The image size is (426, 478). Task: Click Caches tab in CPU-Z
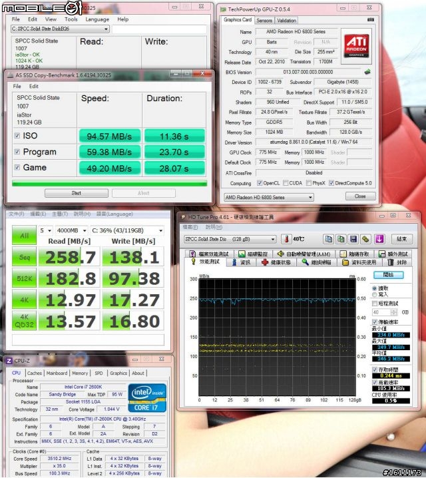[x=35, y=373]
